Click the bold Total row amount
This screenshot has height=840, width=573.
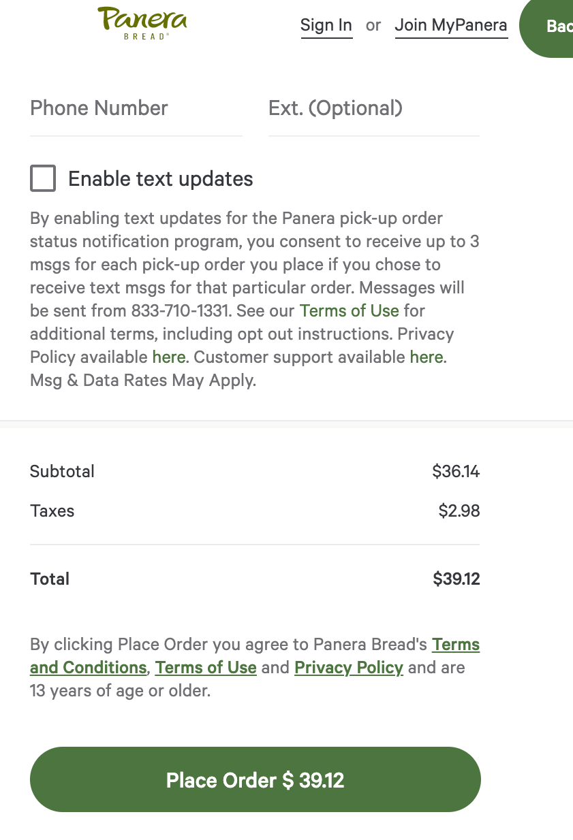click(456, 579)
